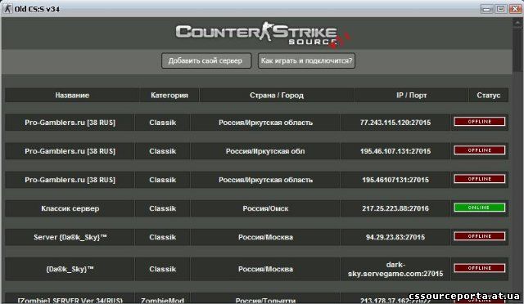Click "Россия/Иркутская область" in 77.243.115.120 row
Screen dimensions: 524x304
(x=265, y=123)
